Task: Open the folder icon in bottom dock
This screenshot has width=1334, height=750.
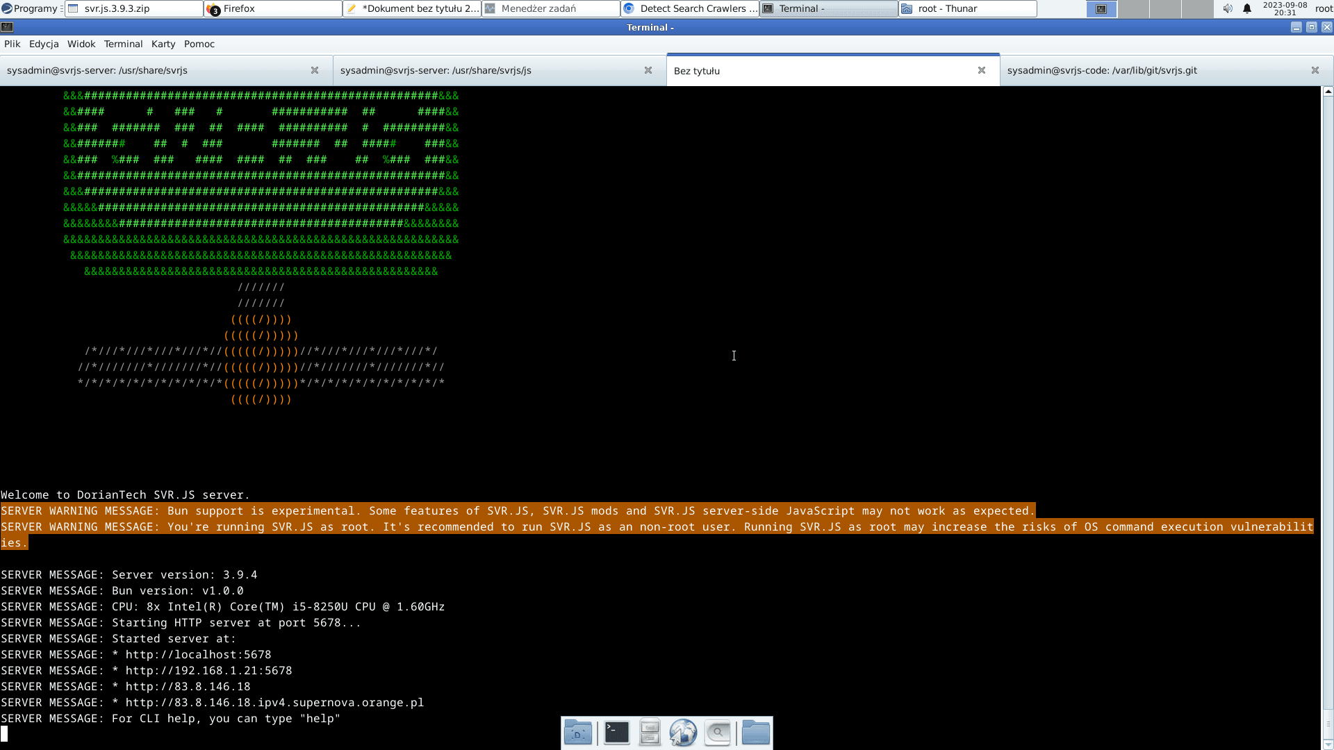Action: point(756,732)
